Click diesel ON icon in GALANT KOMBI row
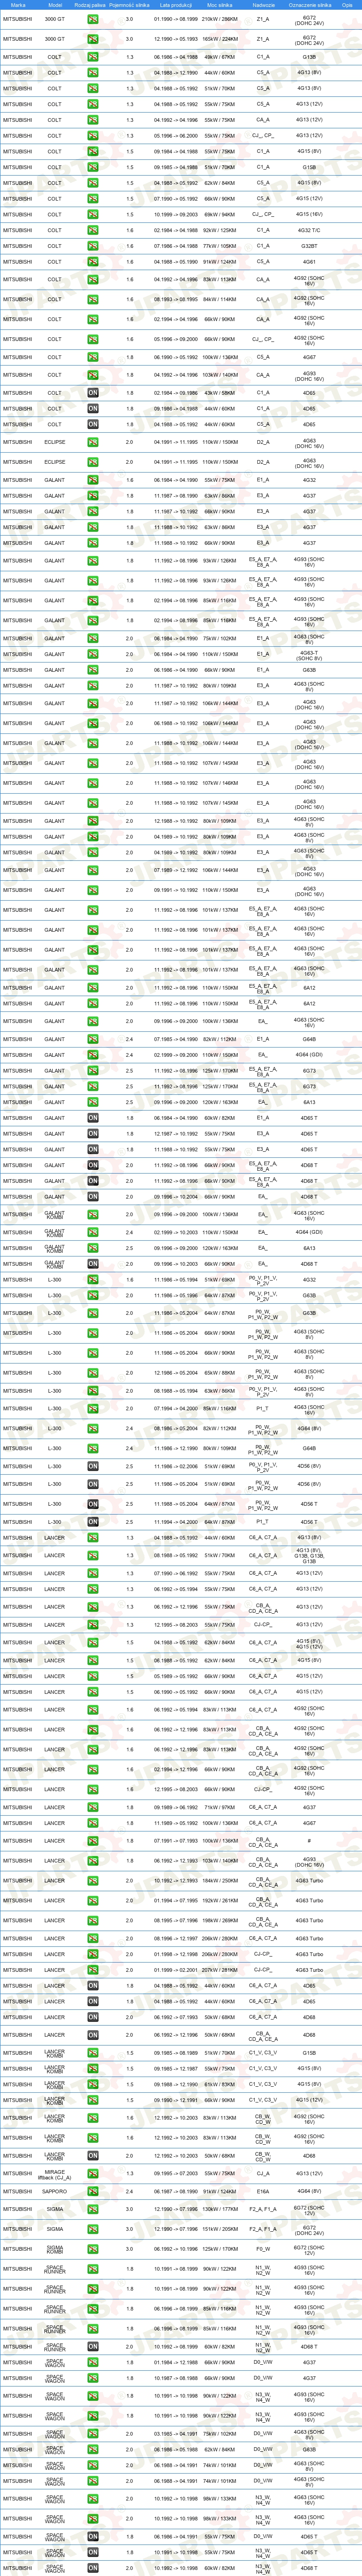 (92, 1264)
